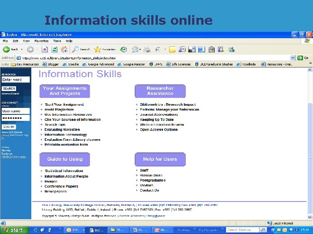The width and height of the screenshot is (313, 234).
Task: Open the Postgraduates link
Action: 153,180
